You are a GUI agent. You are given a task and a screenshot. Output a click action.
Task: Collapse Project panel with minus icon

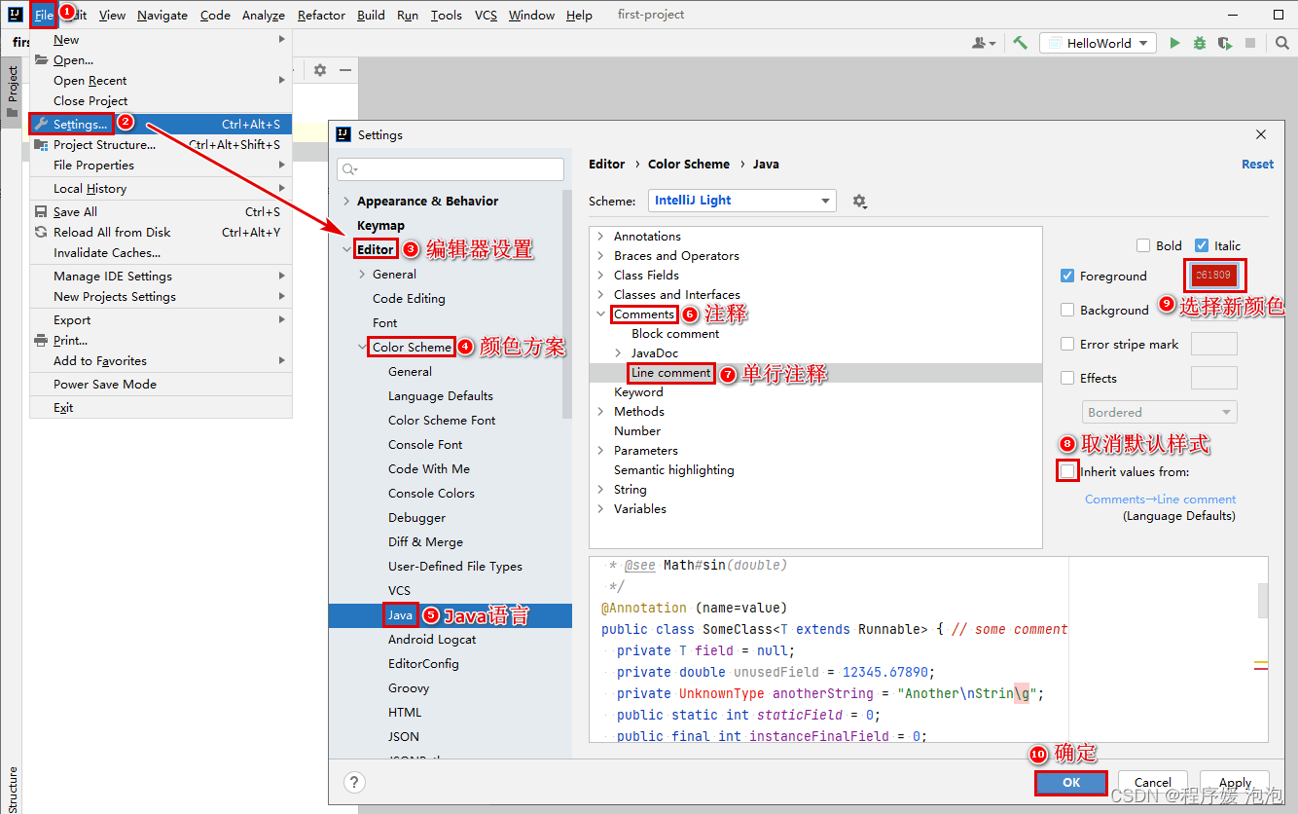(344, 70)
